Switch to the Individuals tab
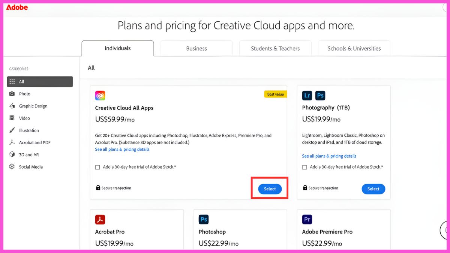This screenshot has height=253, width=450. coord(118,48)
